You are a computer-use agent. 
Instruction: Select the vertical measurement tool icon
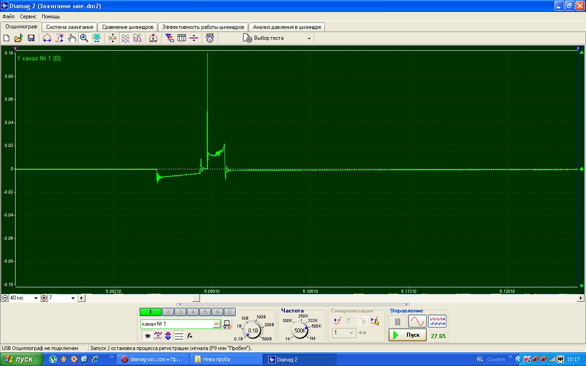[x=60, y=38]
